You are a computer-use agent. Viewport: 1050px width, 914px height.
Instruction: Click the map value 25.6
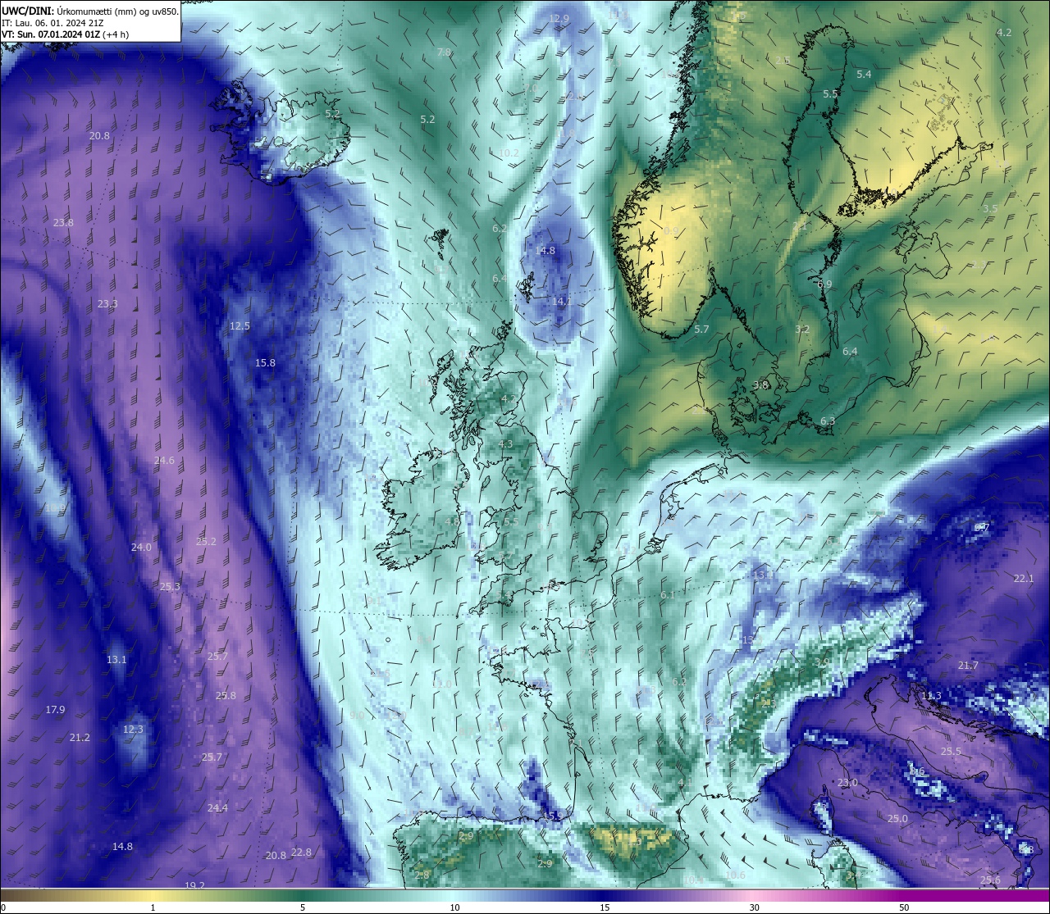point(990,880)
